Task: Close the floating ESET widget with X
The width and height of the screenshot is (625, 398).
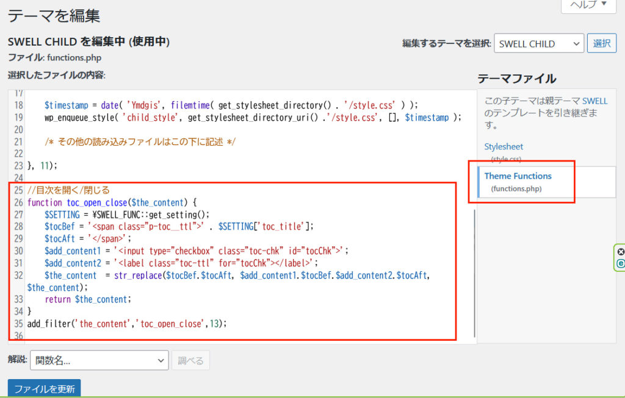Action: coord(621,252)
